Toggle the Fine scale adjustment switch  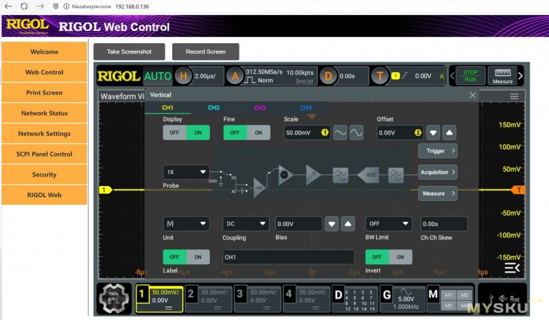point(246,133)
